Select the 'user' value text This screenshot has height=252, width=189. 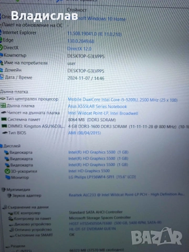click(x=71, y=64)
